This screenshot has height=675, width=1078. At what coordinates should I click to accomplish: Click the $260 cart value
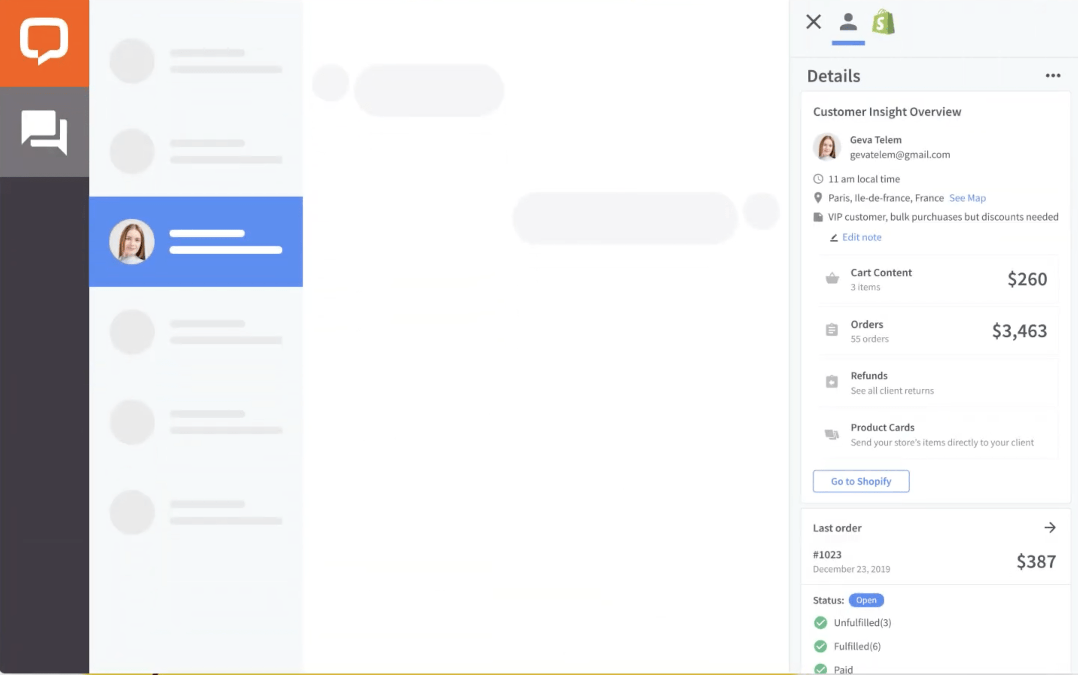click(x=1027, y=279)
